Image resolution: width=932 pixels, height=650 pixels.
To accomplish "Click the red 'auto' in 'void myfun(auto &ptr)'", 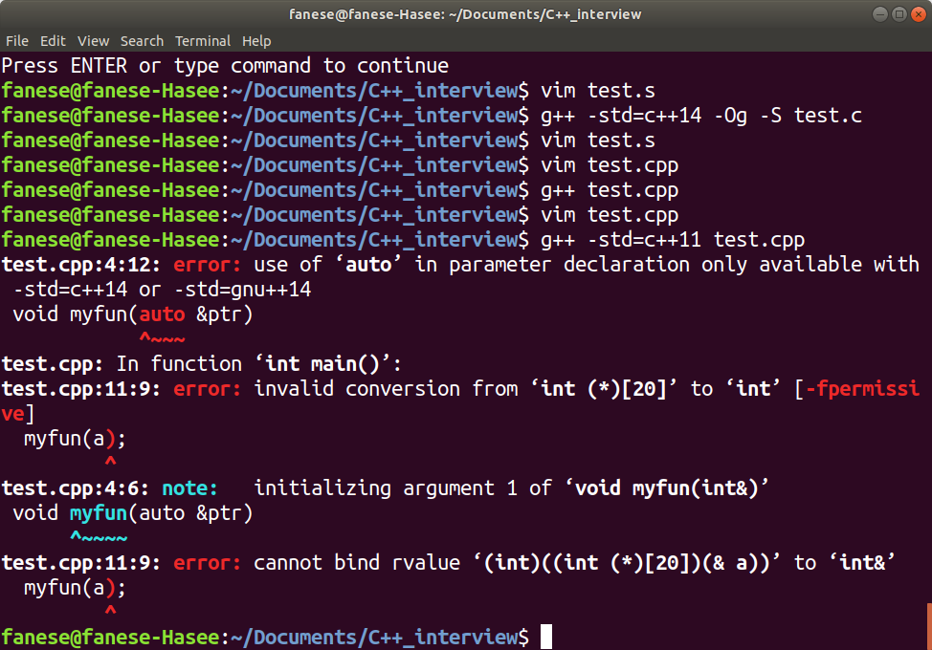I will [x=163, y=314].
